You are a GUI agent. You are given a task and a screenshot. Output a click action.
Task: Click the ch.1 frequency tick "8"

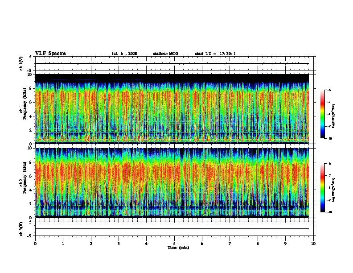(x=31, y=88)
